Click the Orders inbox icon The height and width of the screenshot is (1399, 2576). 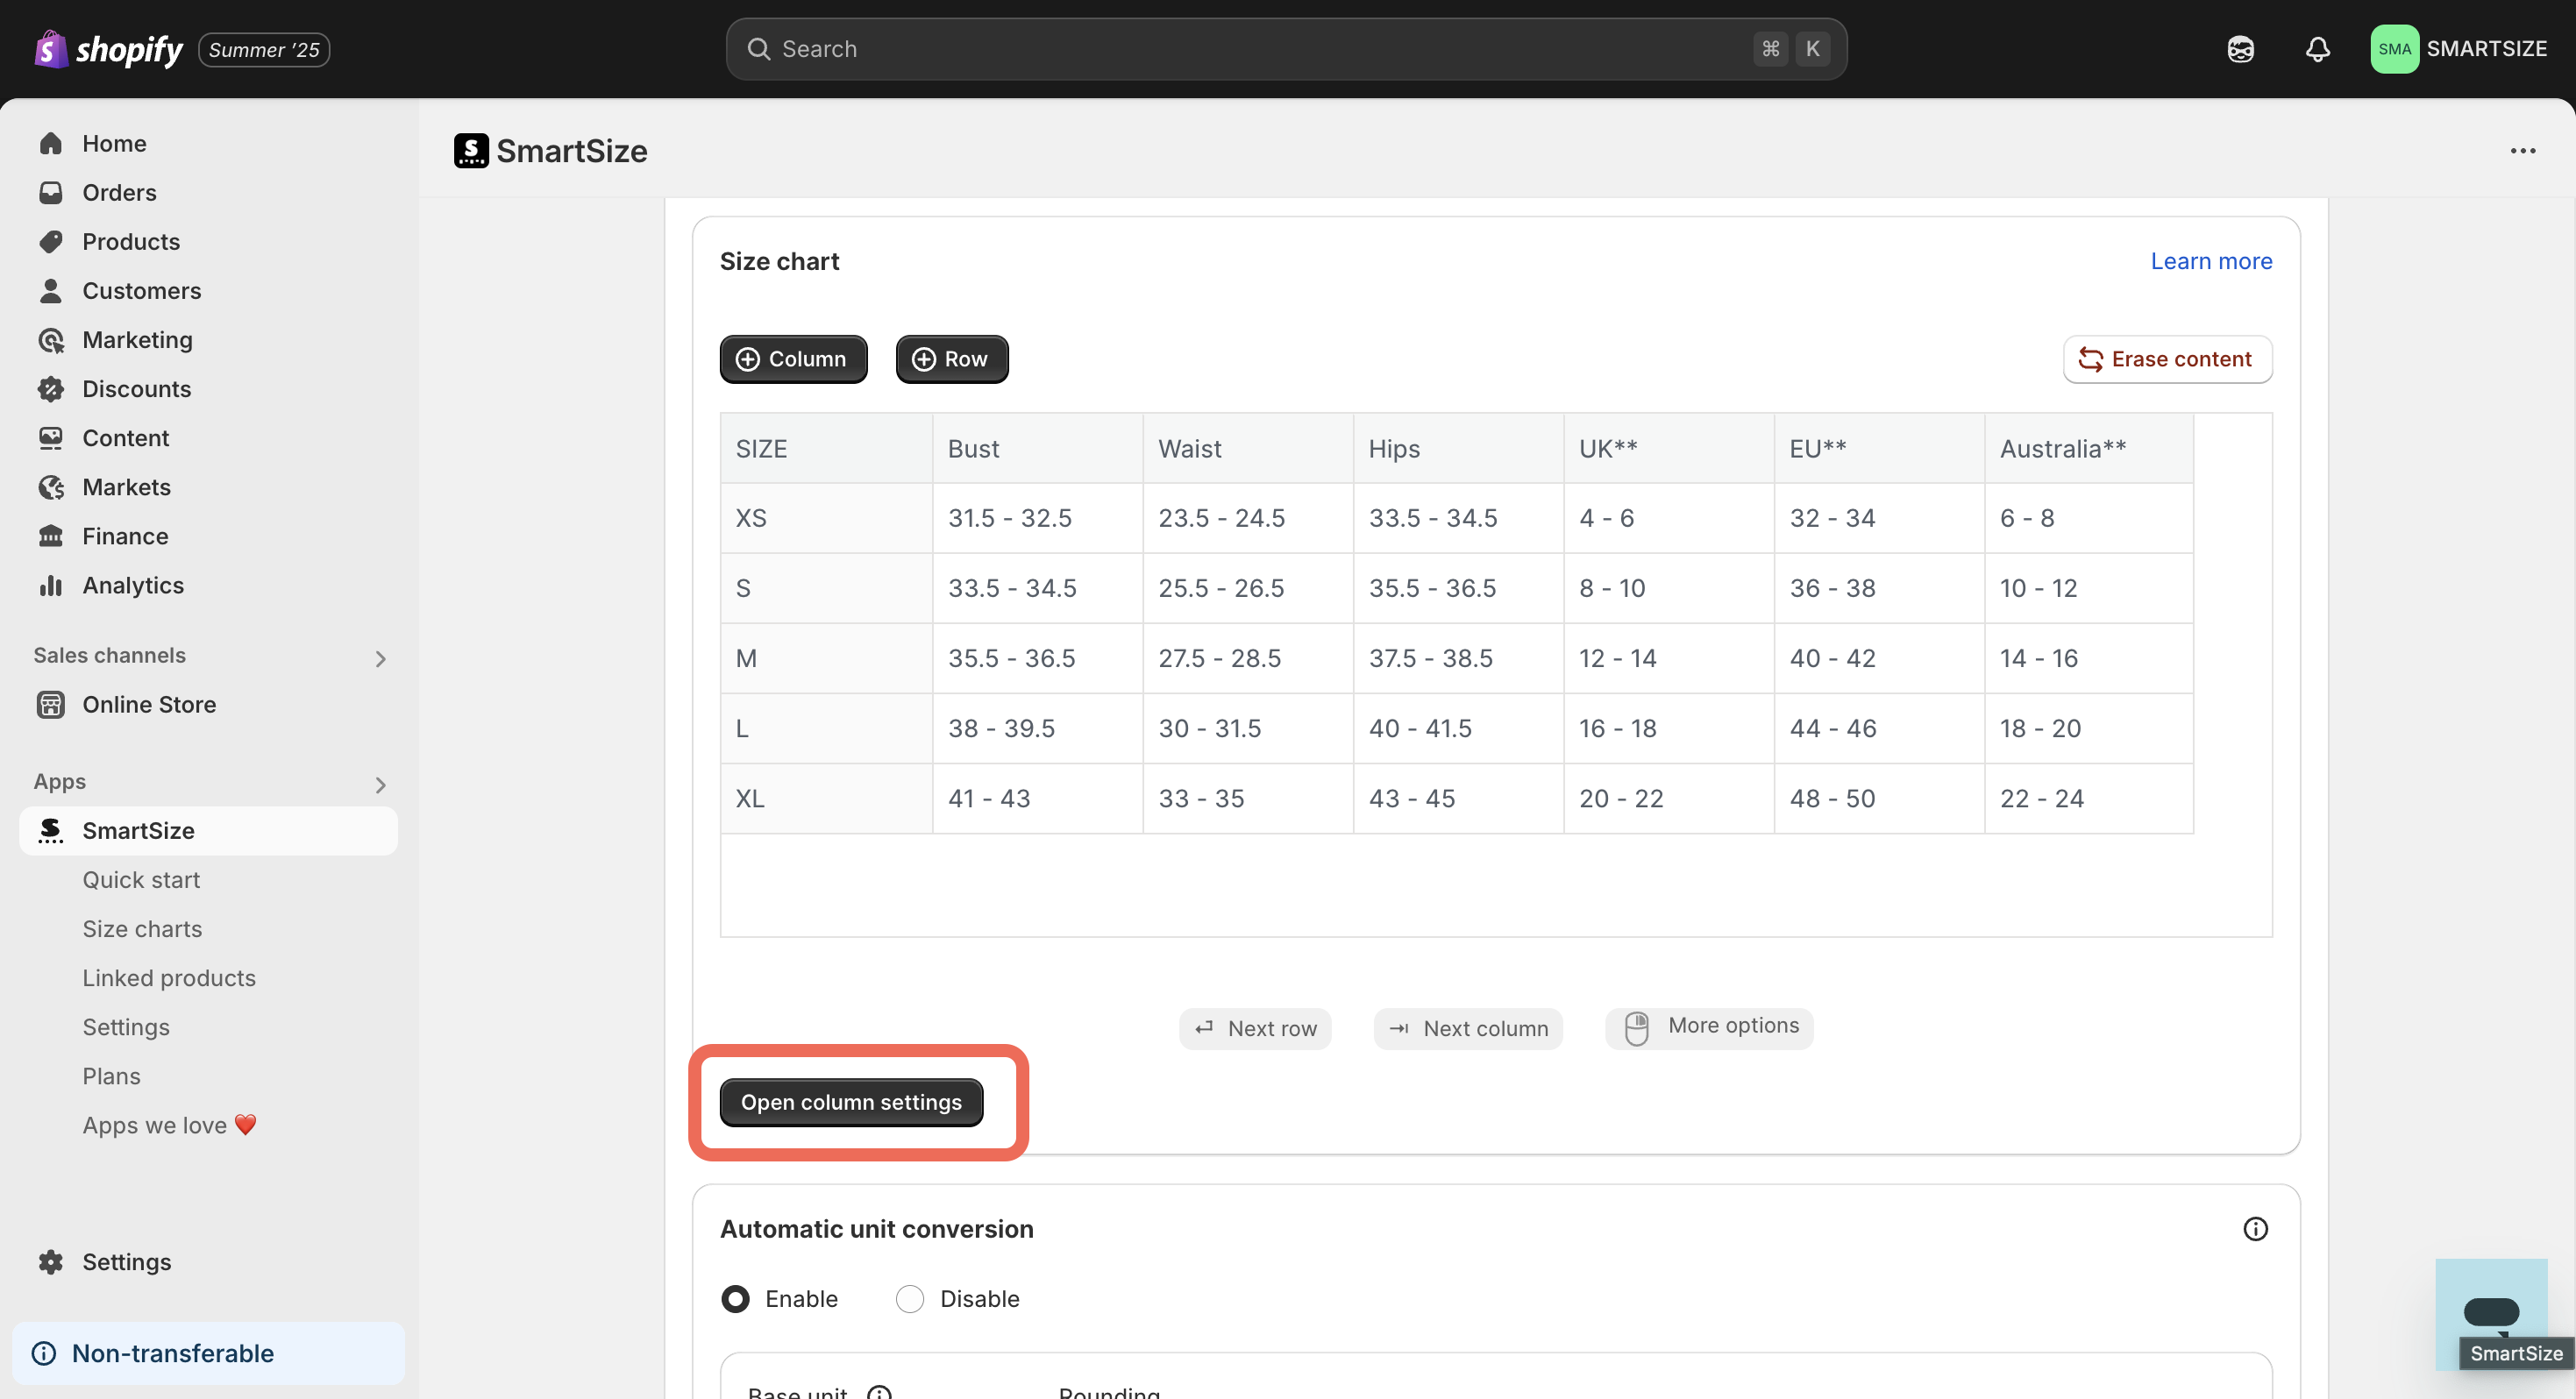pos(51,192)
